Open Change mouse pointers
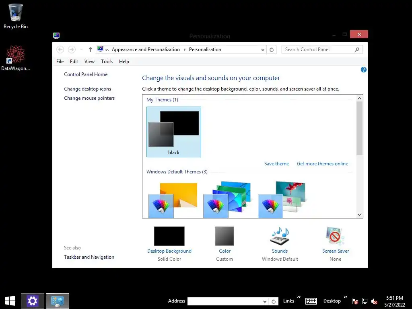Image resolution: width=412 pixels, height=309 pixels. coord(89,98)
